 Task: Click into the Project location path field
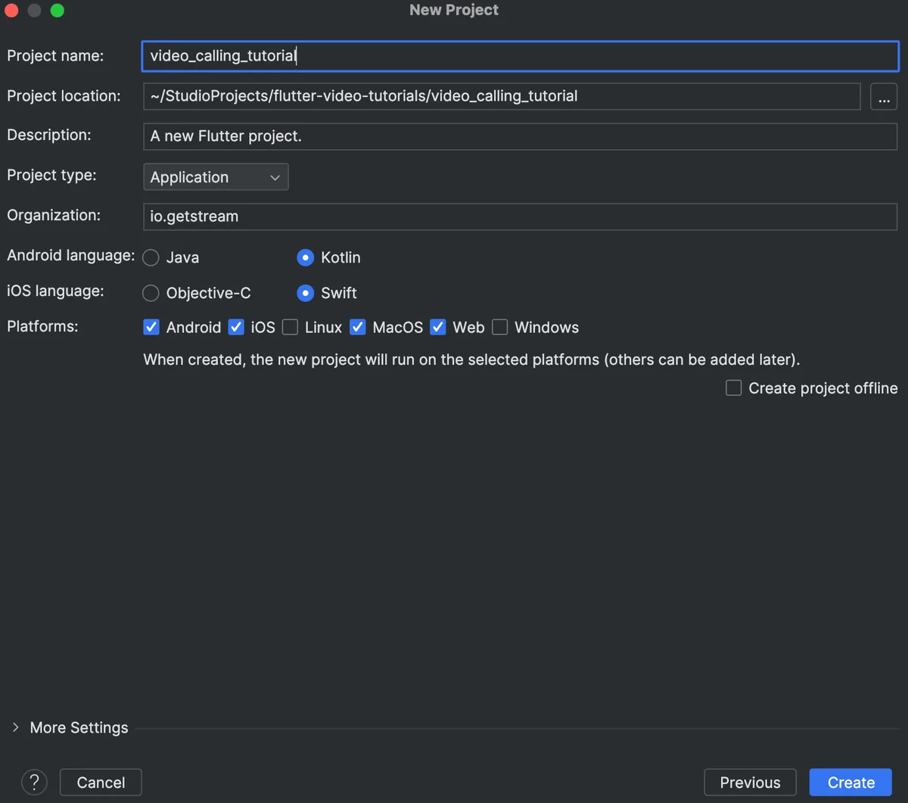coord(502,96)
